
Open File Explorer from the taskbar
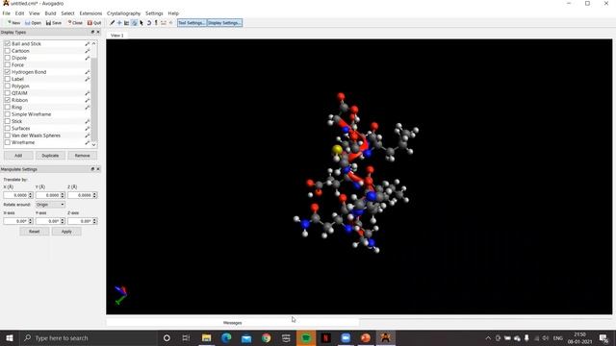pyautogui.click(x=206, y=337)
